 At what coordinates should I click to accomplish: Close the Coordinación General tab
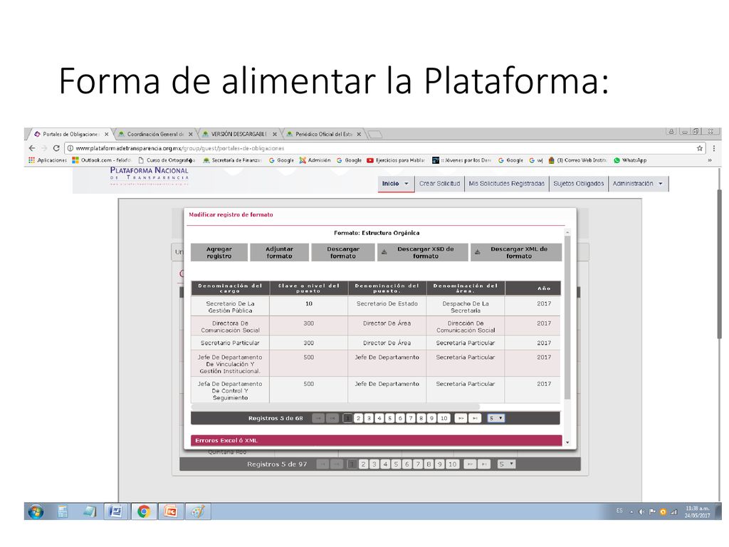tap(191, 134)
